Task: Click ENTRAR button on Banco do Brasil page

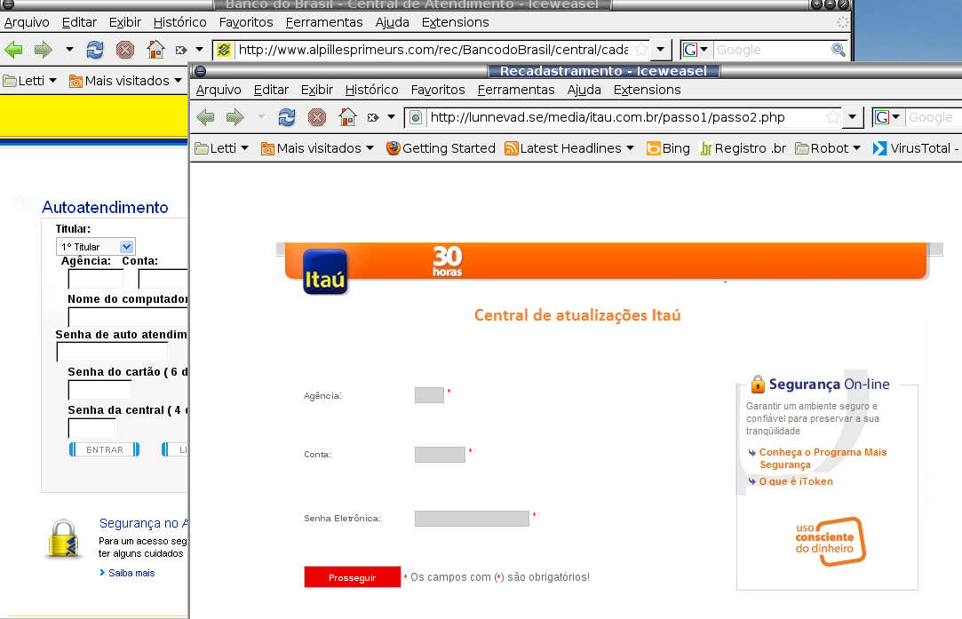Action: tap(104, 449)
